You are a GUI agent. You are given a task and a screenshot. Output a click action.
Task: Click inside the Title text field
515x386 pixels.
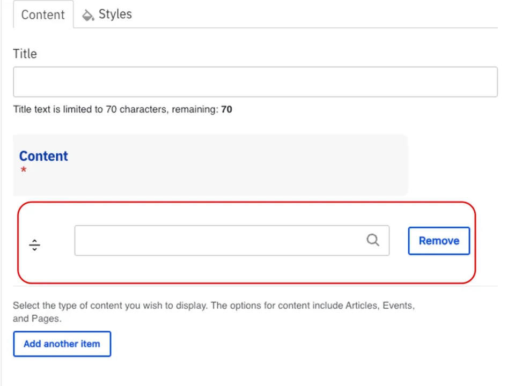(x=255, y=81)
